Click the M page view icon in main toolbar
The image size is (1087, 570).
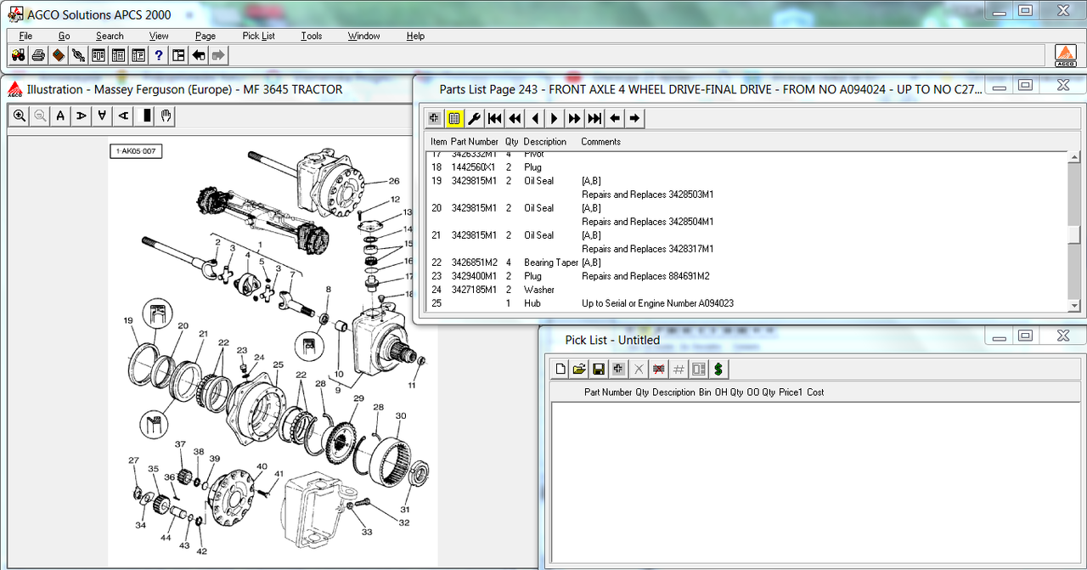[x=118, y=55]
